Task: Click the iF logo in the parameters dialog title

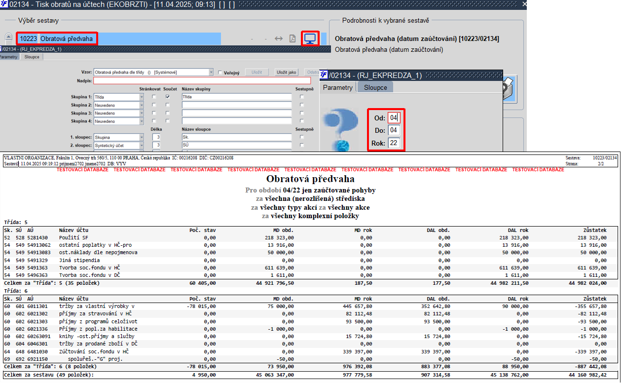Action: tap(324, 75)
